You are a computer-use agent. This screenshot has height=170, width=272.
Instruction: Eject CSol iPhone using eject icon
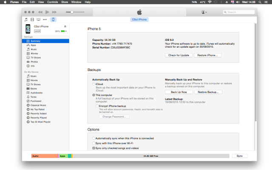coord(65,26)
